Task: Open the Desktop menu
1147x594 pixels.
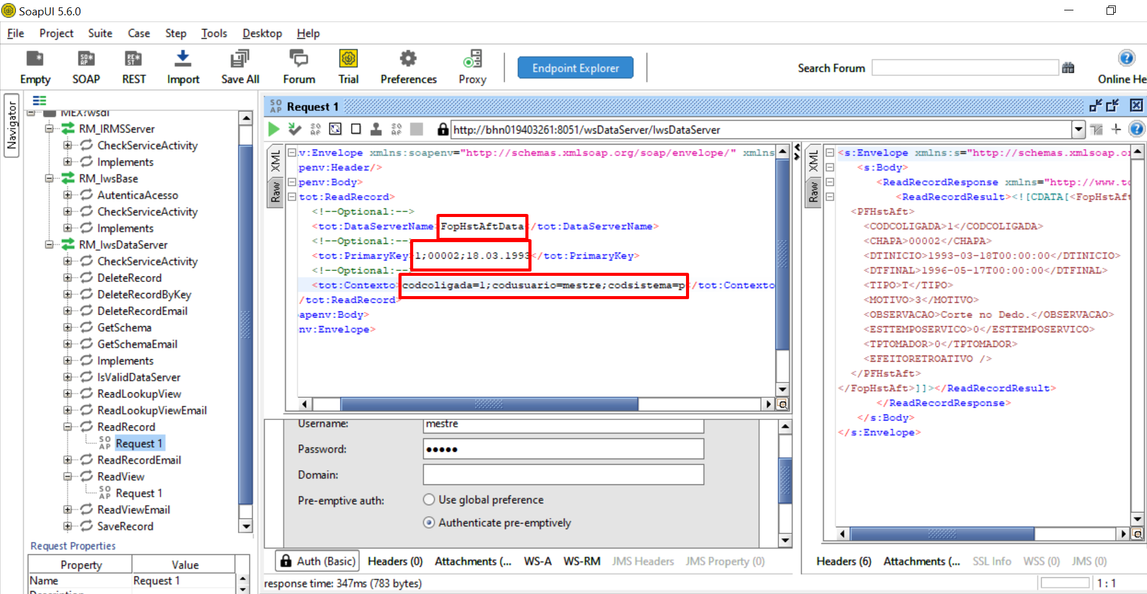Action: click(262, 33)
